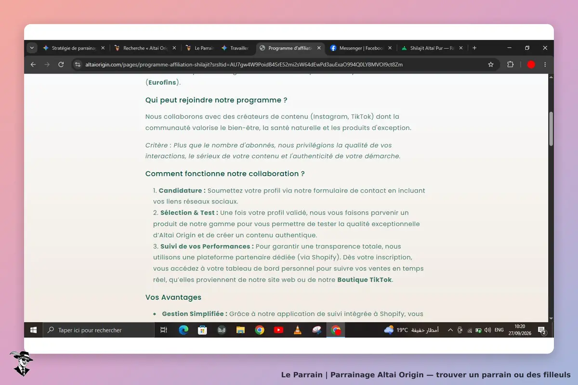Viewport: 578px width, 385px height.
Task: Close the Recherche « Altai Origin tab
Action: coord(174,48)
